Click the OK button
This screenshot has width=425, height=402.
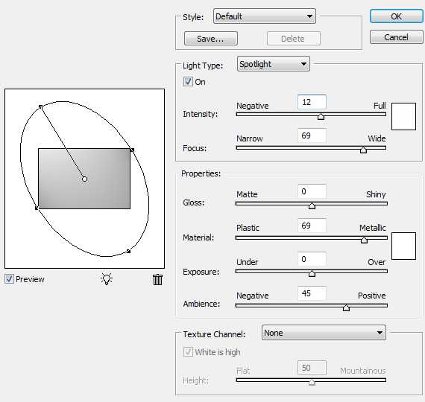coord(396,16)
